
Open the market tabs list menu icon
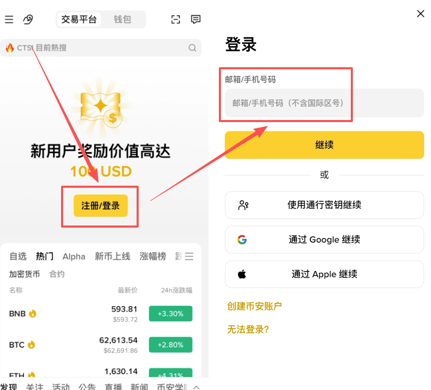tap(189, 256)
